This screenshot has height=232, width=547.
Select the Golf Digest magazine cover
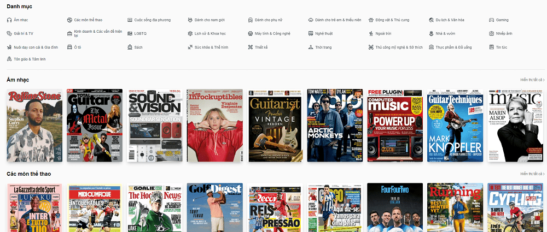coord(214,207)
